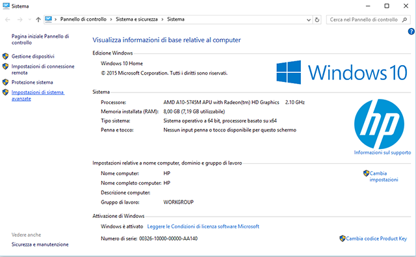This screenshot has height=257, width=416.
Task: Open the recent locations dropdown arrow
Action: pyautogui.click(x=29, y=20)
